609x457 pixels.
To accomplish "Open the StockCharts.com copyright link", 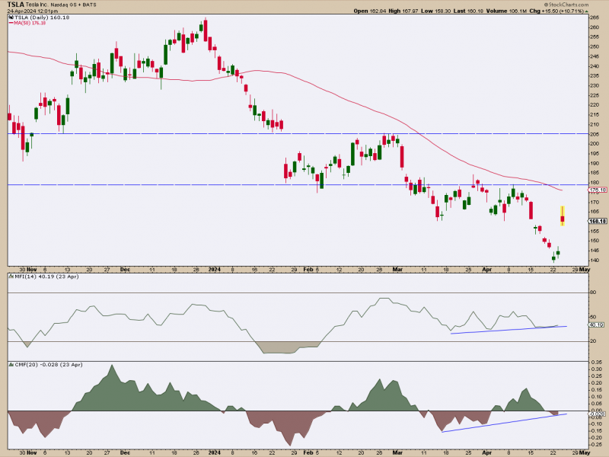I will [566, 5].
